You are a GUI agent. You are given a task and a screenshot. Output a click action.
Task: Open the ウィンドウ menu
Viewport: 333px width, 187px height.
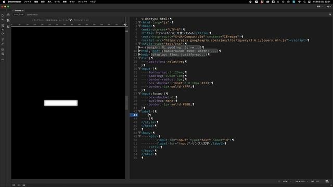tap(82, 2)
